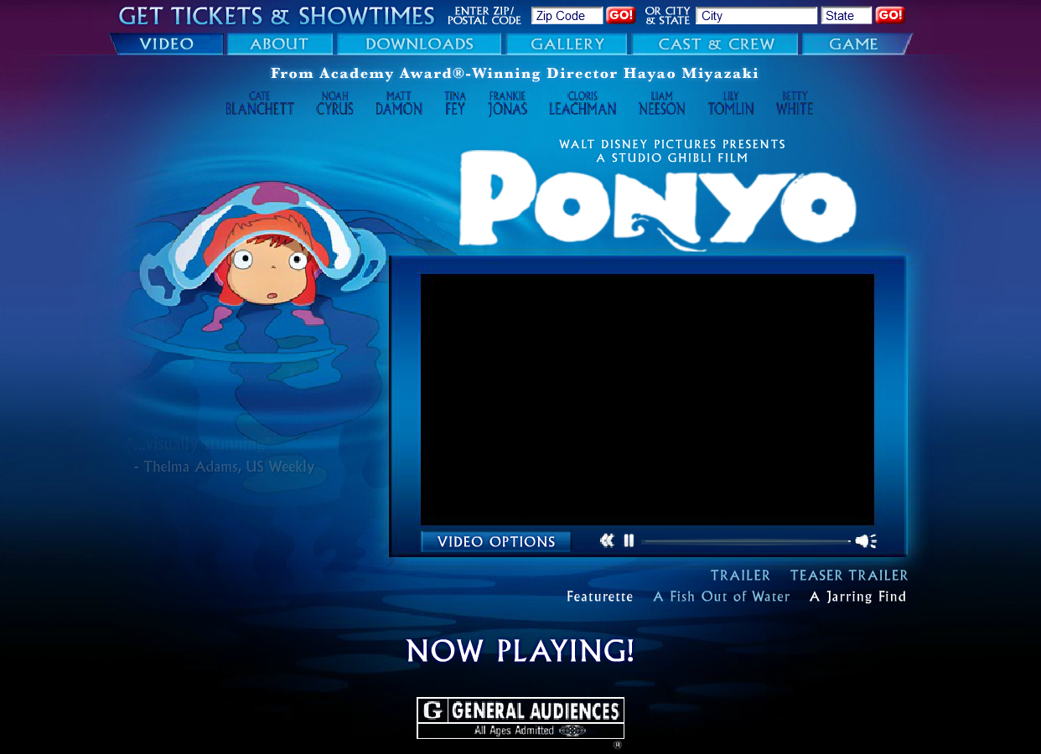Click the G General Audiences rating badge

(x=520, y=718)
